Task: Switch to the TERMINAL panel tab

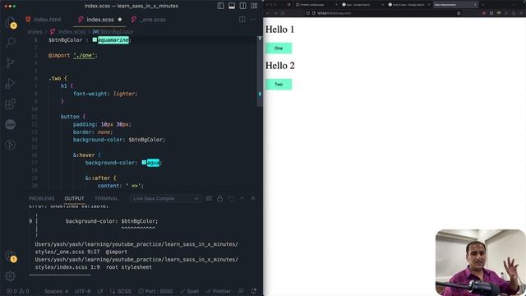Action: click(106, 198)
